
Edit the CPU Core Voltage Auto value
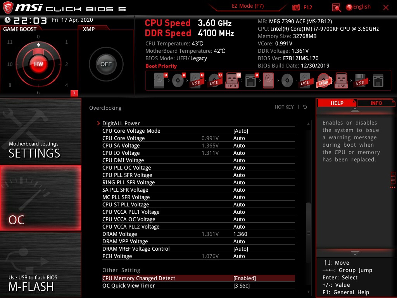pyautogui.click(x=239, y=138)
